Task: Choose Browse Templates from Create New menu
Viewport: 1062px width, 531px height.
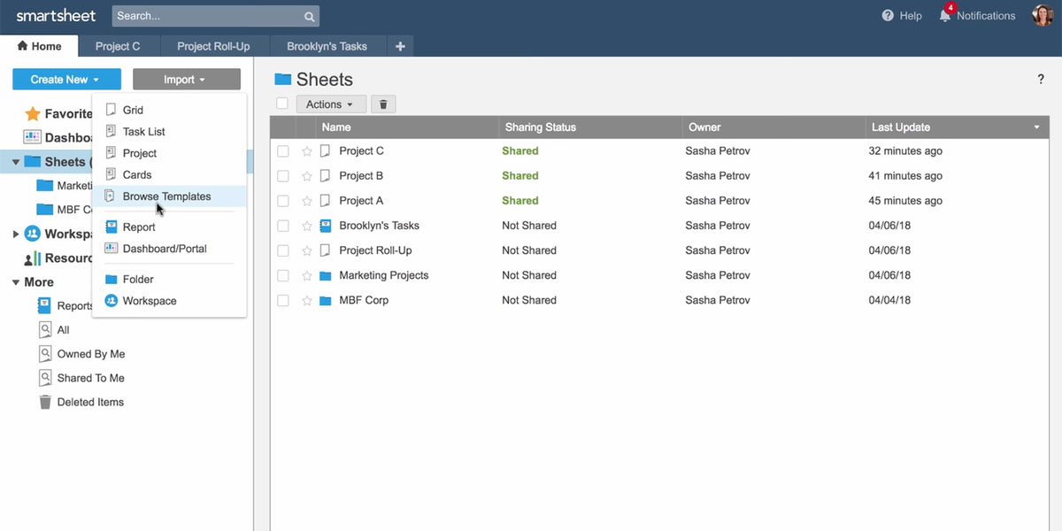Action: (166, 196)
